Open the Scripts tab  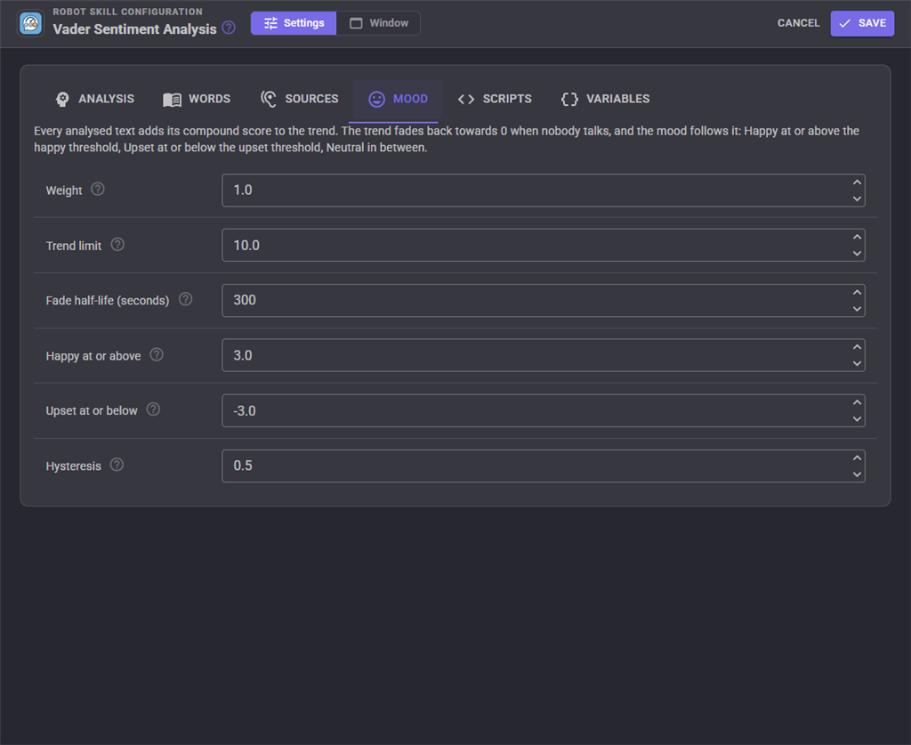click(x=495, y=99)
